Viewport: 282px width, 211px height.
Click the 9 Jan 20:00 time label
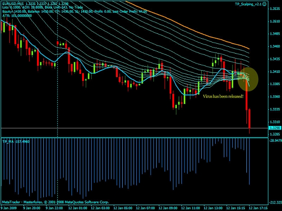(x=32, y=208)
